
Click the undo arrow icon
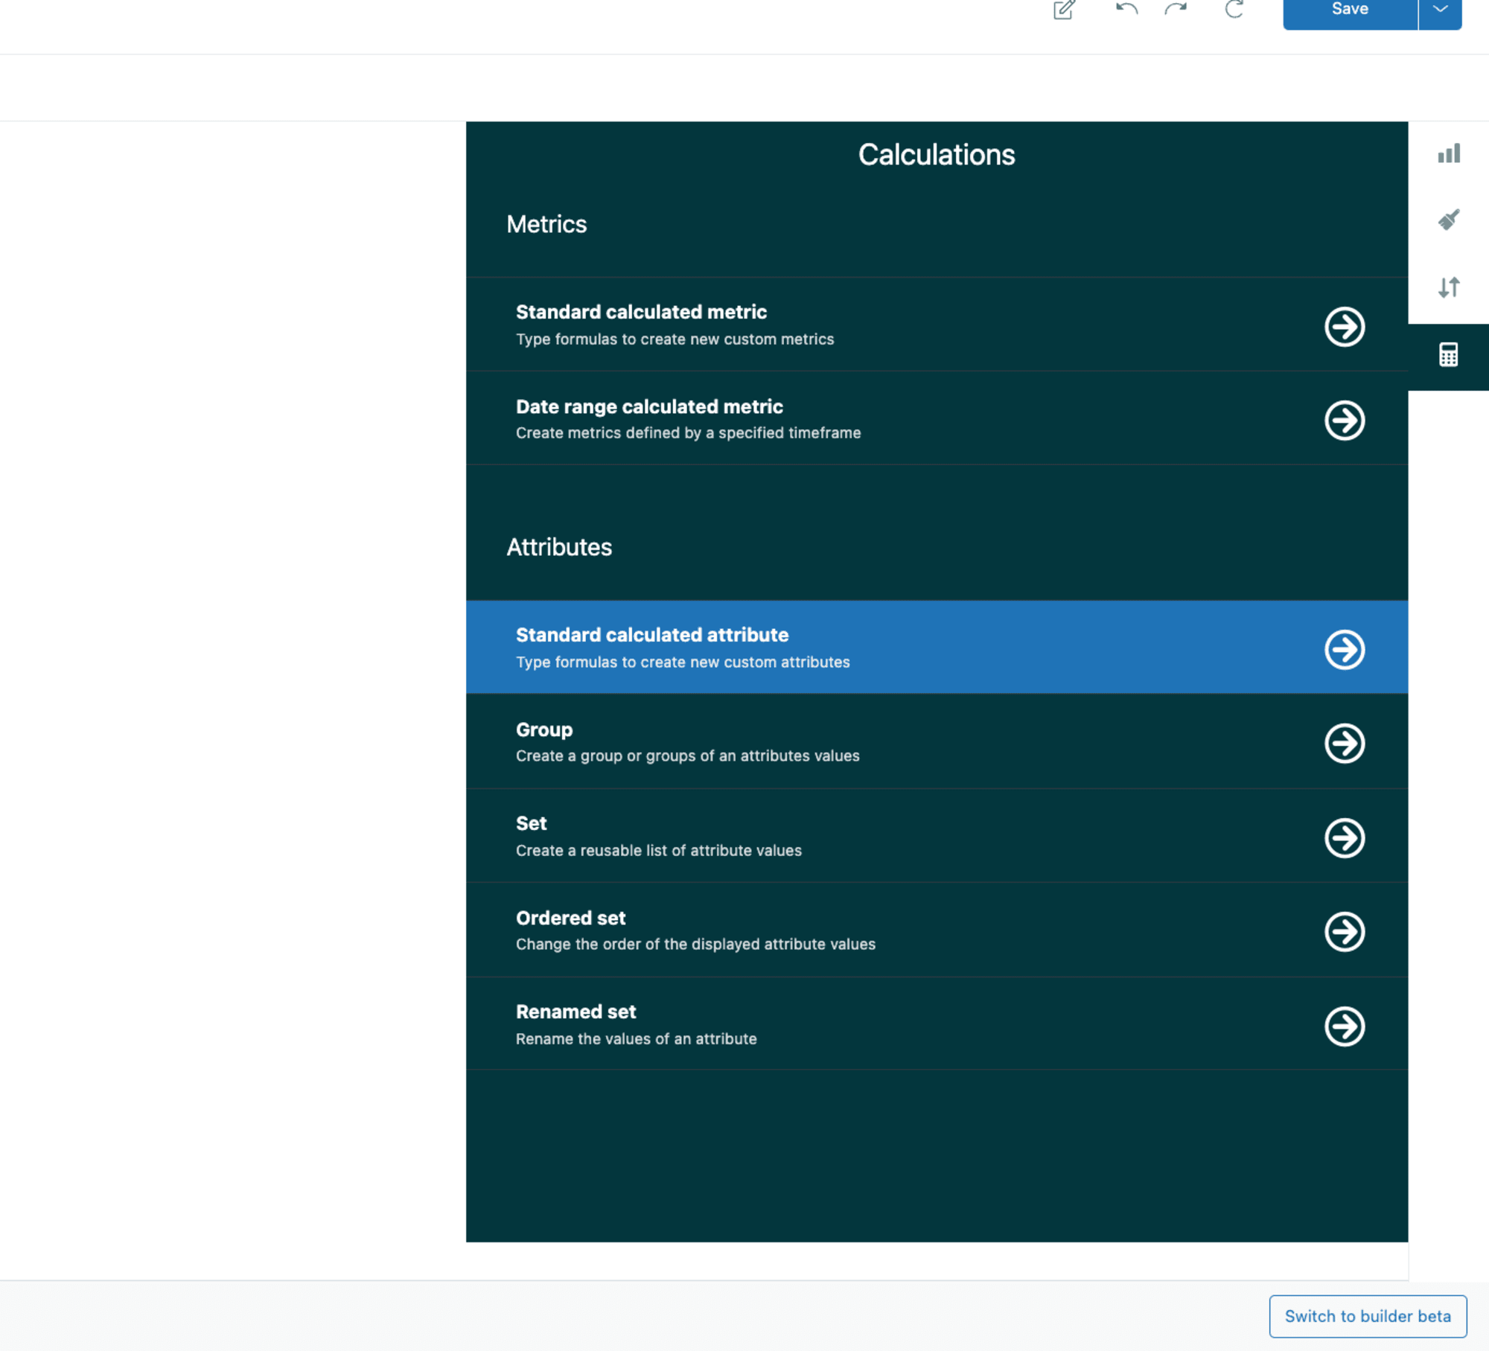(1123, 10)
